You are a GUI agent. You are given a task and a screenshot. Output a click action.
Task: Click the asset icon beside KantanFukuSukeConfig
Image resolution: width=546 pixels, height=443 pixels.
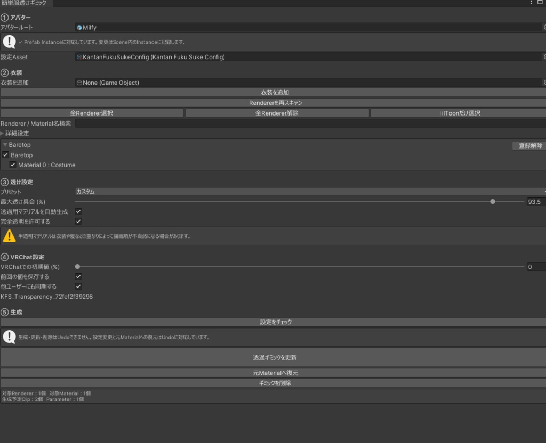(x=79, y=57)
